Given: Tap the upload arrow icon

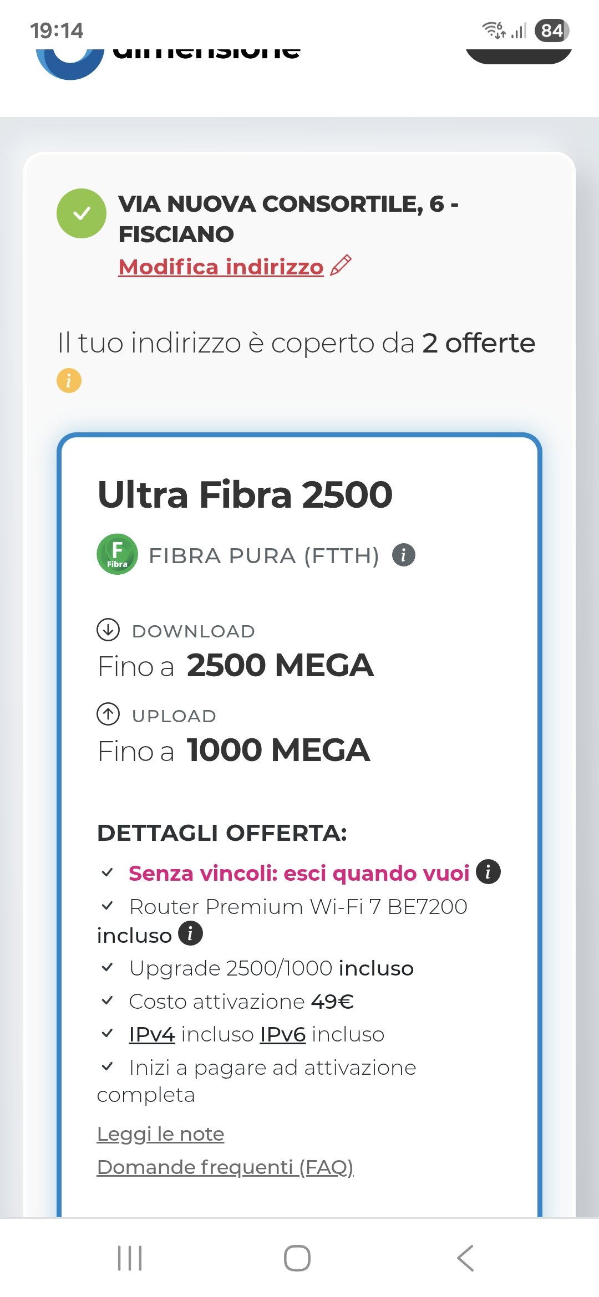Looking at the screenshot, I should click(108, 714).
